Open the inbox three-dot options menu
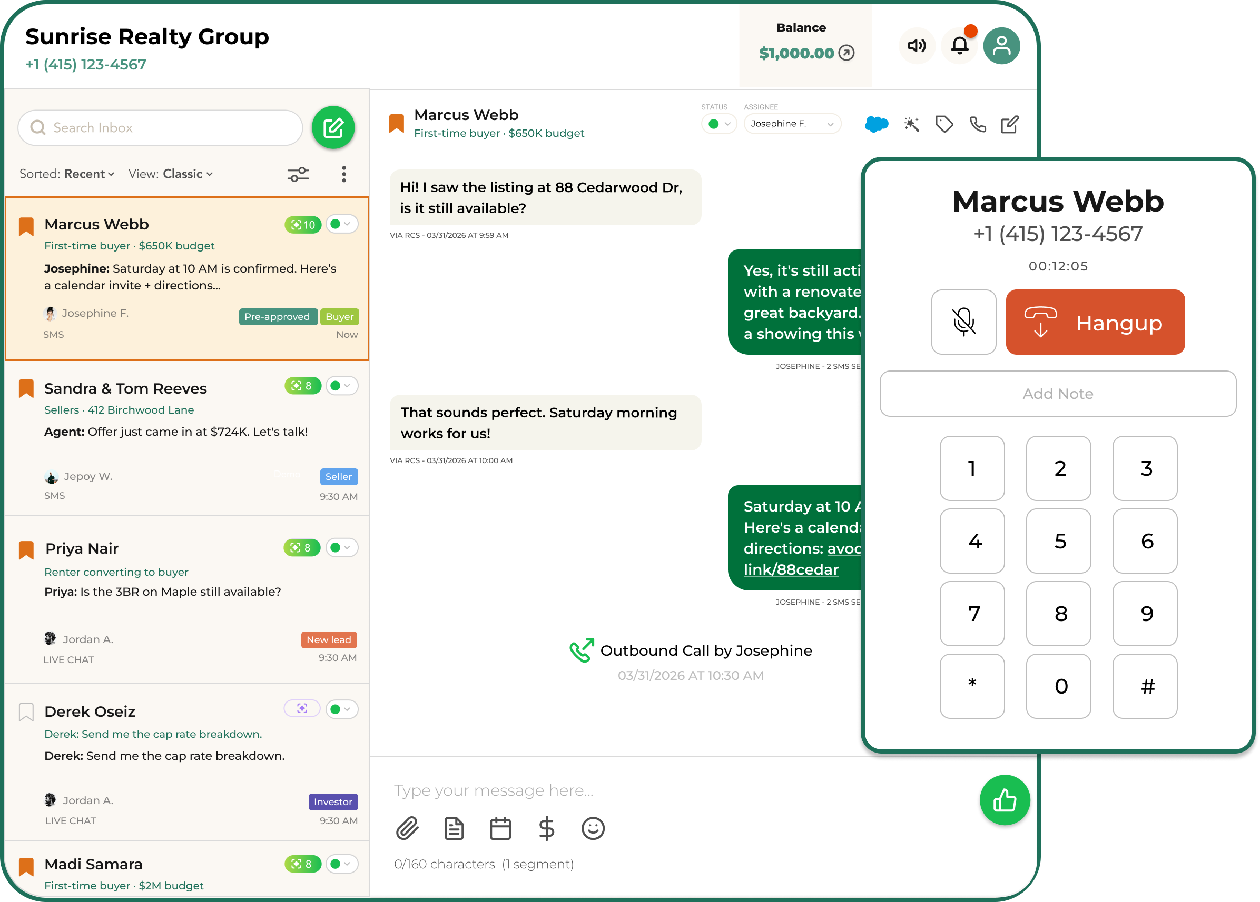 [x=344, y=174]
